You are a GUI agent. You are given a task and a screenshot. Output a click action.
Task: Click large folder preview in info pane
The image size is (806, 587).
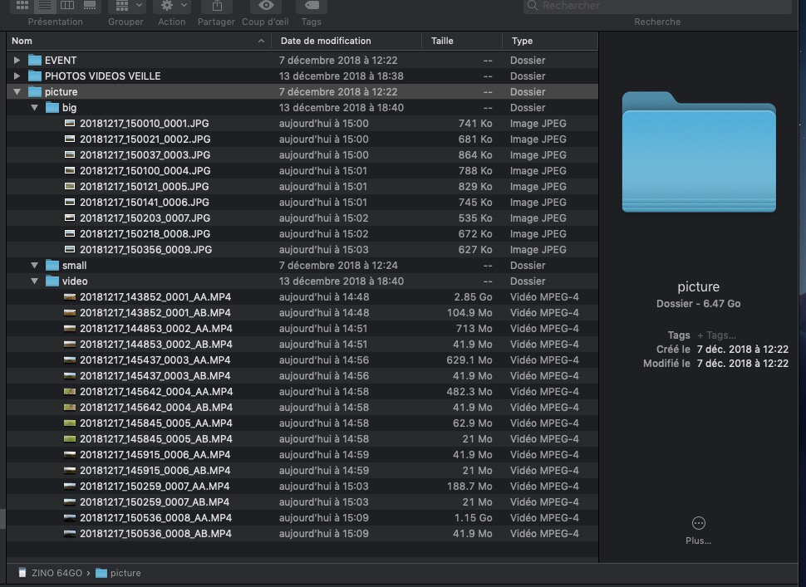699,152
